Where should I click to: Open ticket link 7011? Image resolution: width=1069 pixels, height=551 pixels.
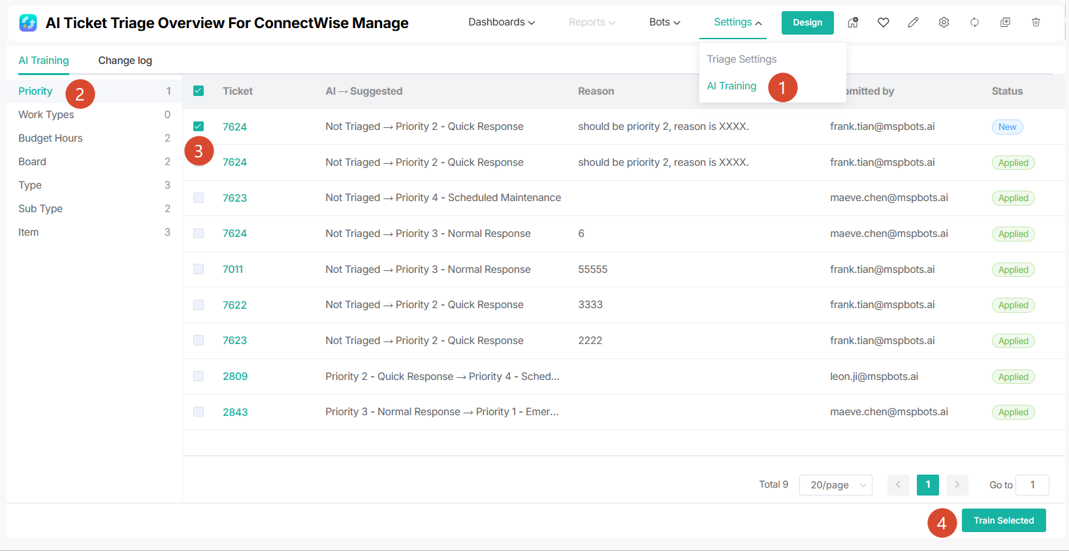(x=232, y=269)
